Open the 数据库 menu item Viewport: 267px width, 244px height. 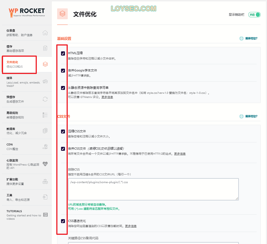tap(27, 131)
